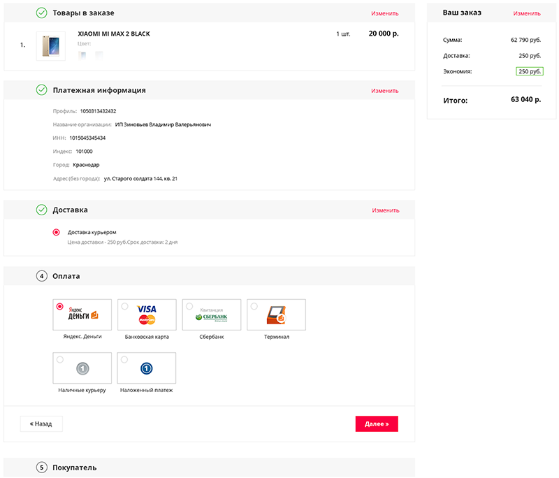This screenshot has width=559, height=478.
Task: Expand step 5 Покупатель section
Action: [x=209, y=468]
